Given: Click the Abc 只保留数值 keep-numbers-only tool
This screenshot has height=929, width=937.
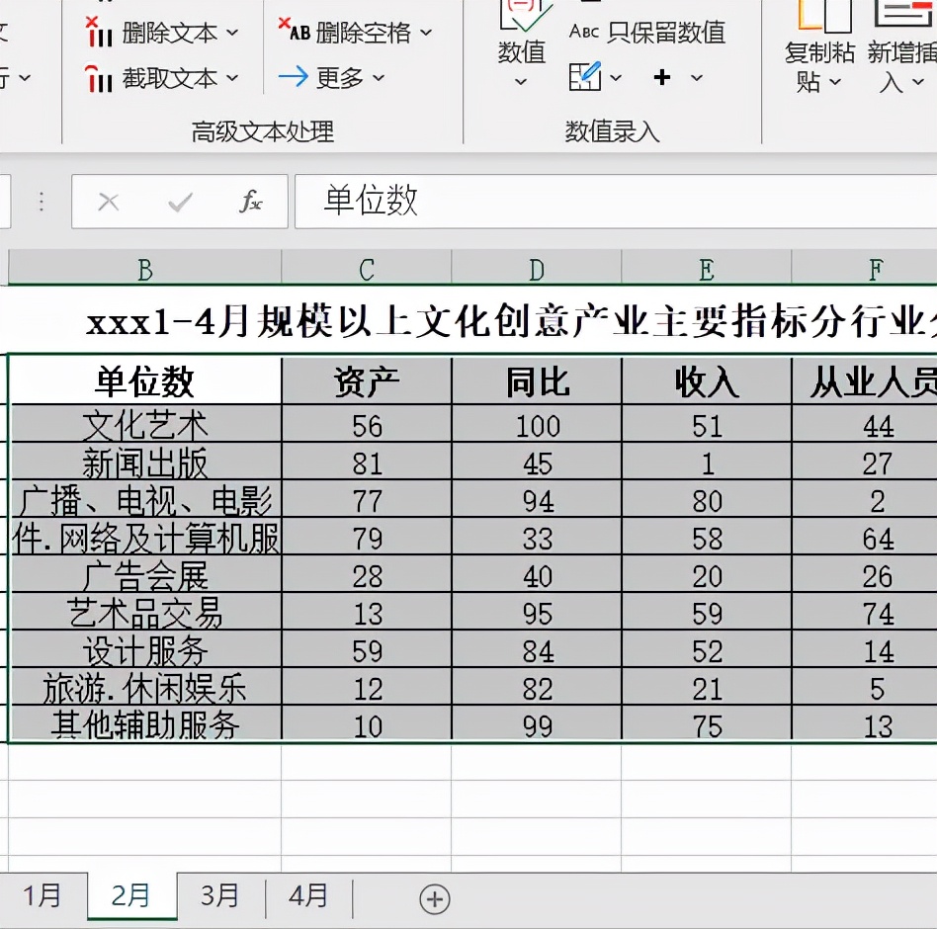Looking at the screenshot, I should point(647,33).
